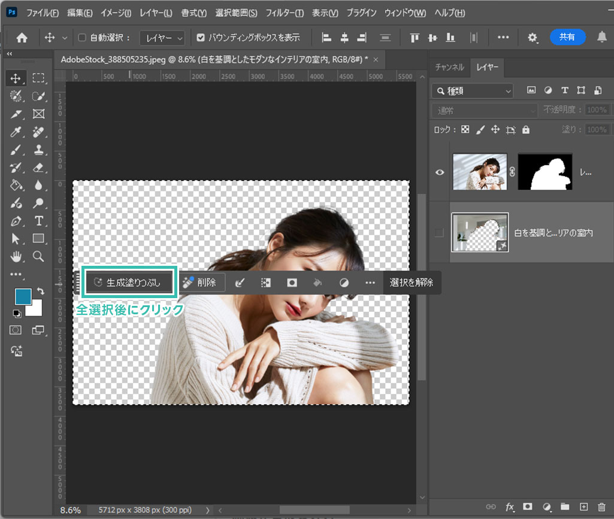Viewport: 614px width, 519px height.
Task: Create a new group folder icon
Action: pyautogui.click(x=565, y=507)
